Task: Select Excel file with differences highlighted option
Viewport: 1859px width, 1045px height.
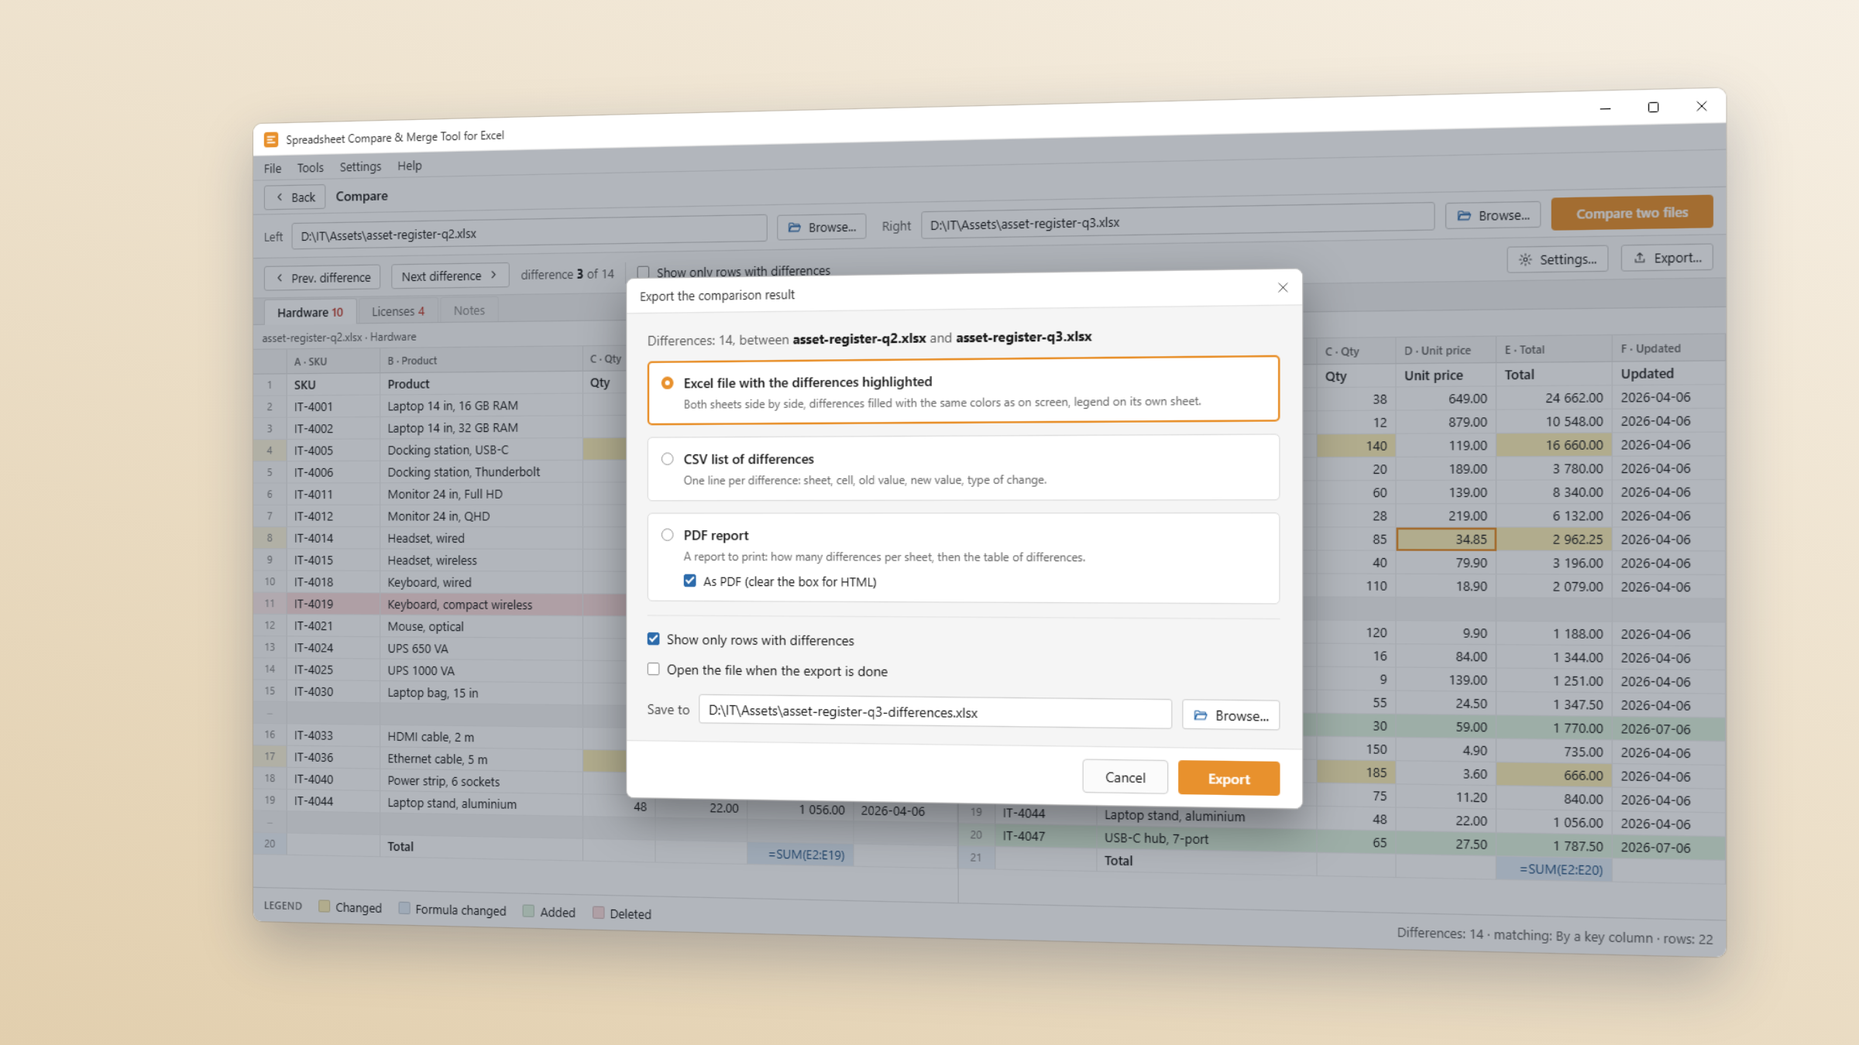Action: pos(963,390)
